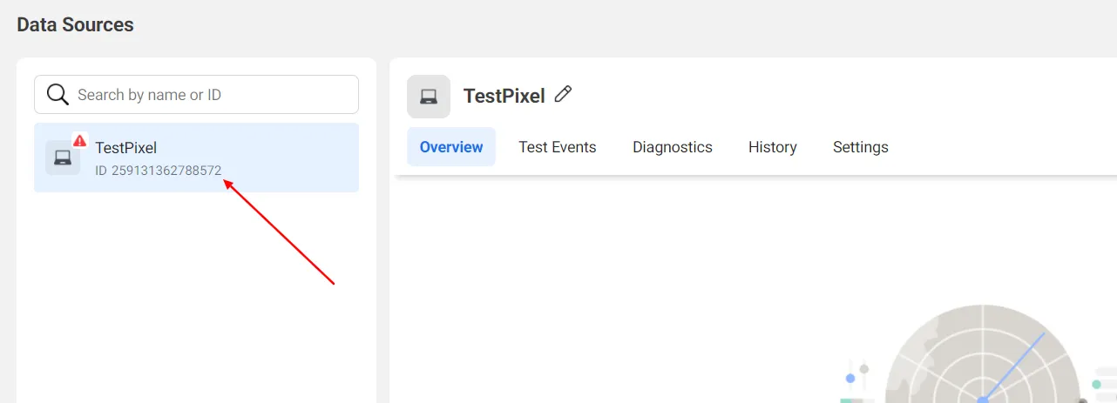
Task: Click the blue sweep line on radar
Action: point(1014,366)
